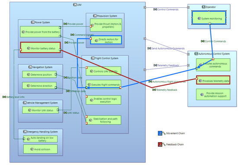Click the Movement Chain legend icon

[x=160, y=133]
